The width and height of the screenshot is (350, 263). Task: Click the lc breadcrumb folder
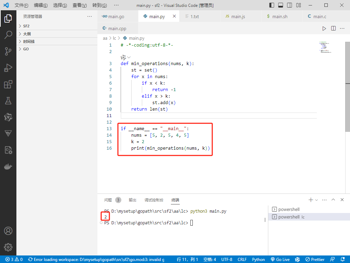(x=115, y=38)
